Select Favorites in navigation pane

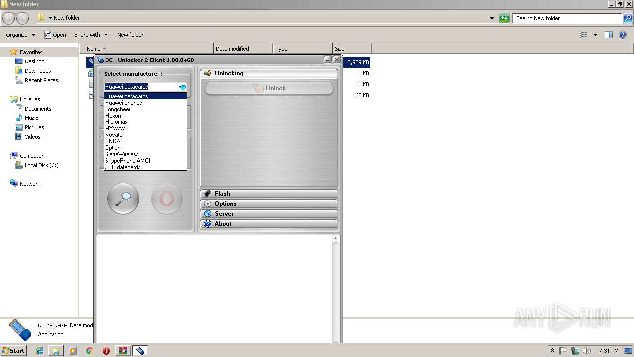(x=31, y=52)
